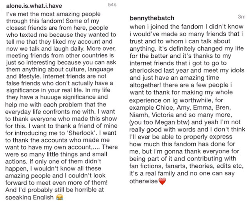Viewport: 250px width, 201px height.
Task: Click the line 'I've met the most amazing people'
Action: tap(53, 14)
